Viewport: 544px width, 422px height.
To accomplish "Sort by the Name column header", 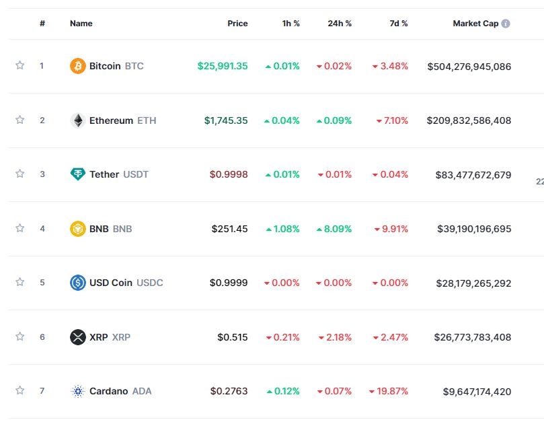I will (81, 24).
